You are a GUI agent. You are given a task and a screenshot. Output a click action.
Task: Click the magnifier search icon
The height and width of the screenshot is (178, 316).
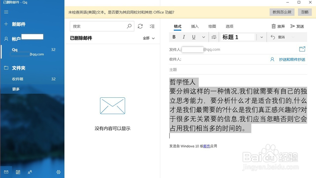click(x=129, y=26)
